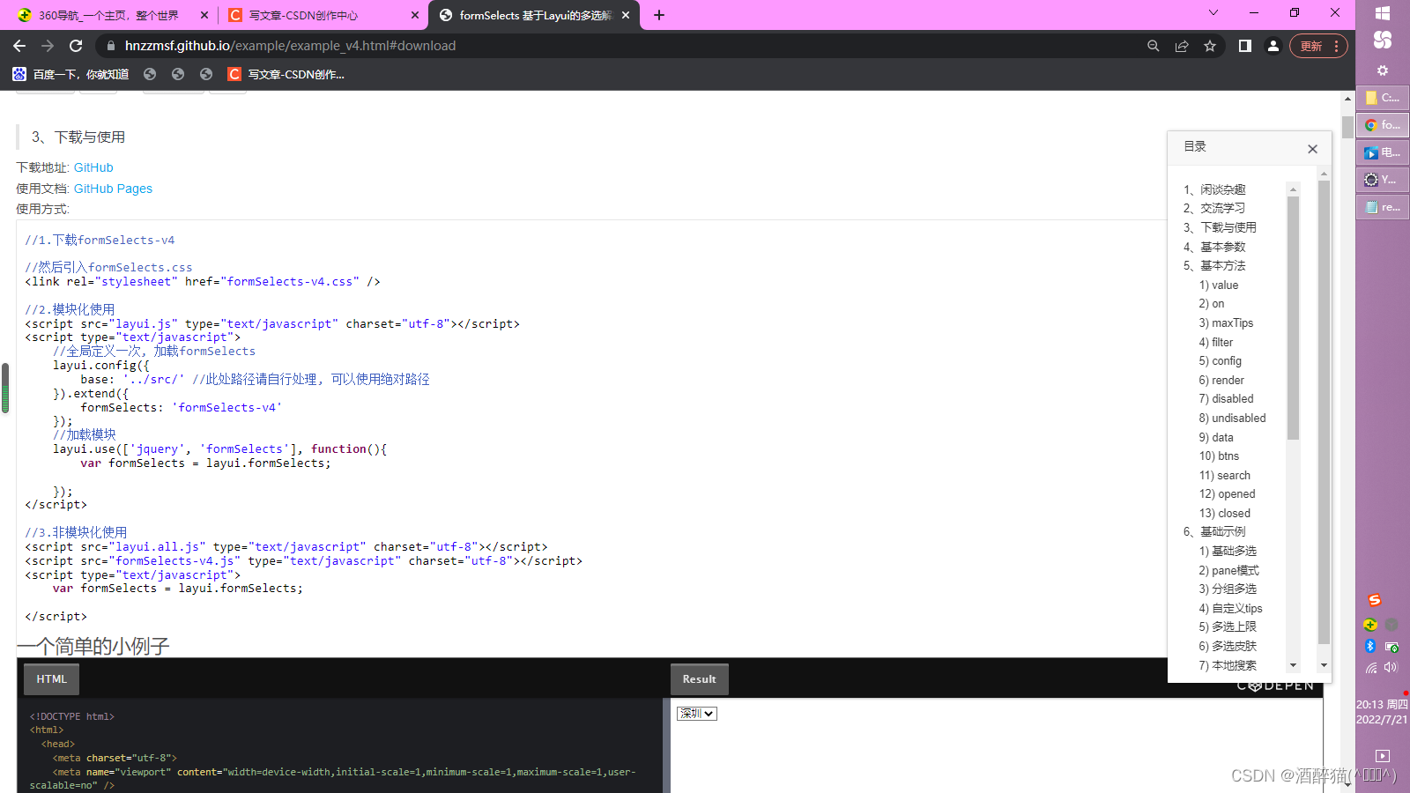This screenshot has width=1410, height=793.
Task: Bookmark this page with the star
Action: 1210,46
